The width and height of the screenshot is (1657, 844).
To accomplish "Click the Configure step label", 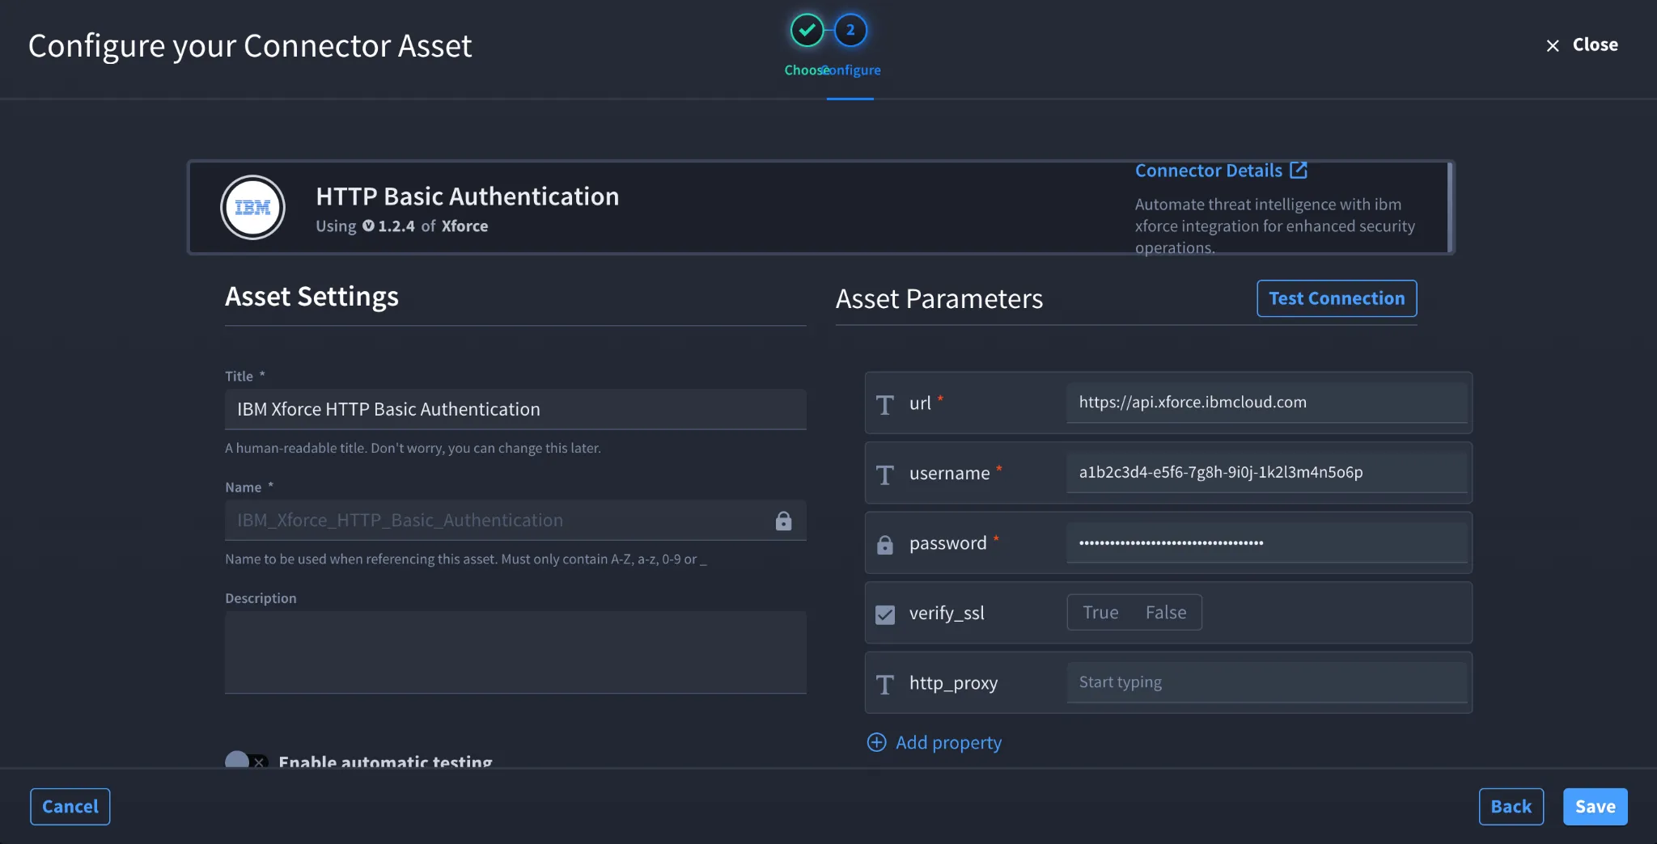I will click(x=851, y=70).
